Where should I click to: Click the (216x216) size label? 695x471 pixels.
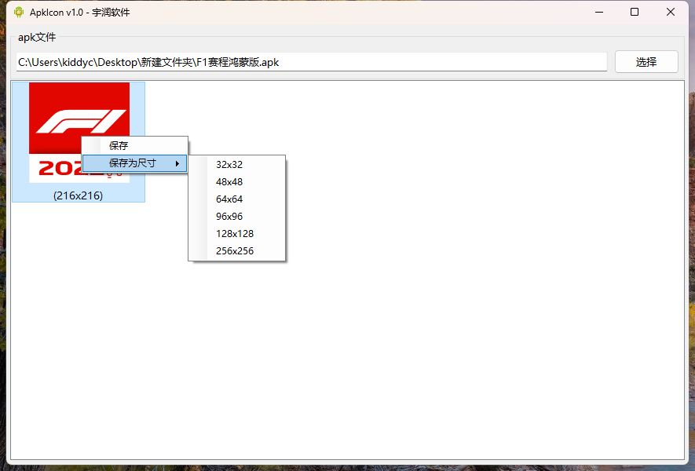(x=78, y=195)
